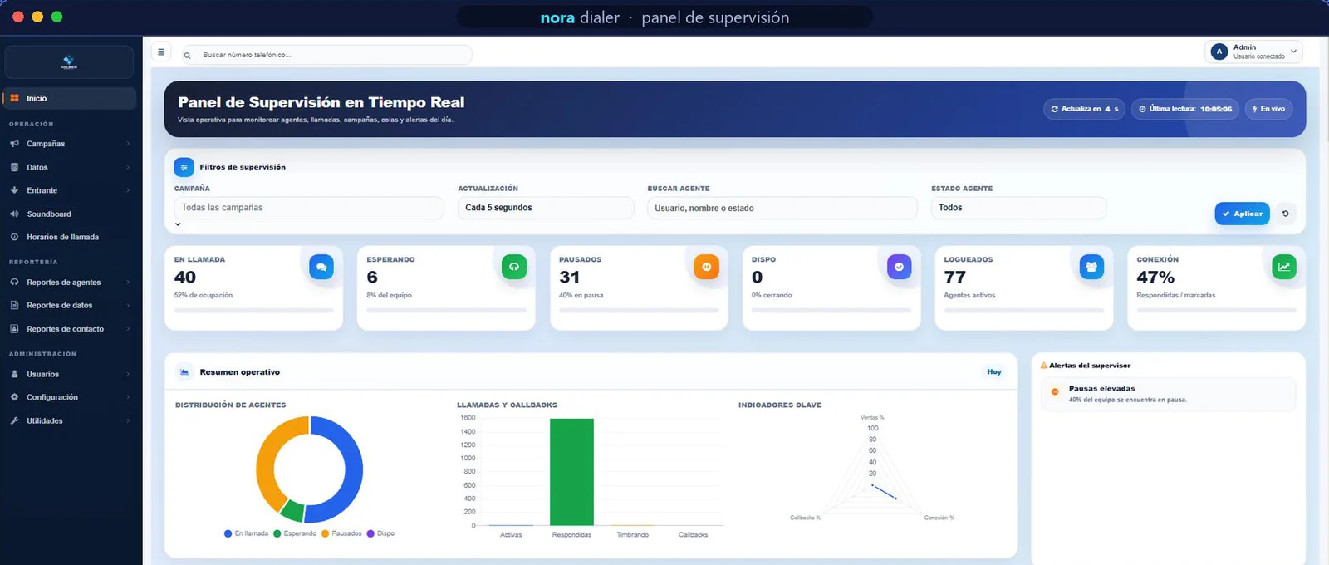Open the Estado Agente dropdown
The width and height of the screenshot is (1329, 565).
[x=1018, y=208]
